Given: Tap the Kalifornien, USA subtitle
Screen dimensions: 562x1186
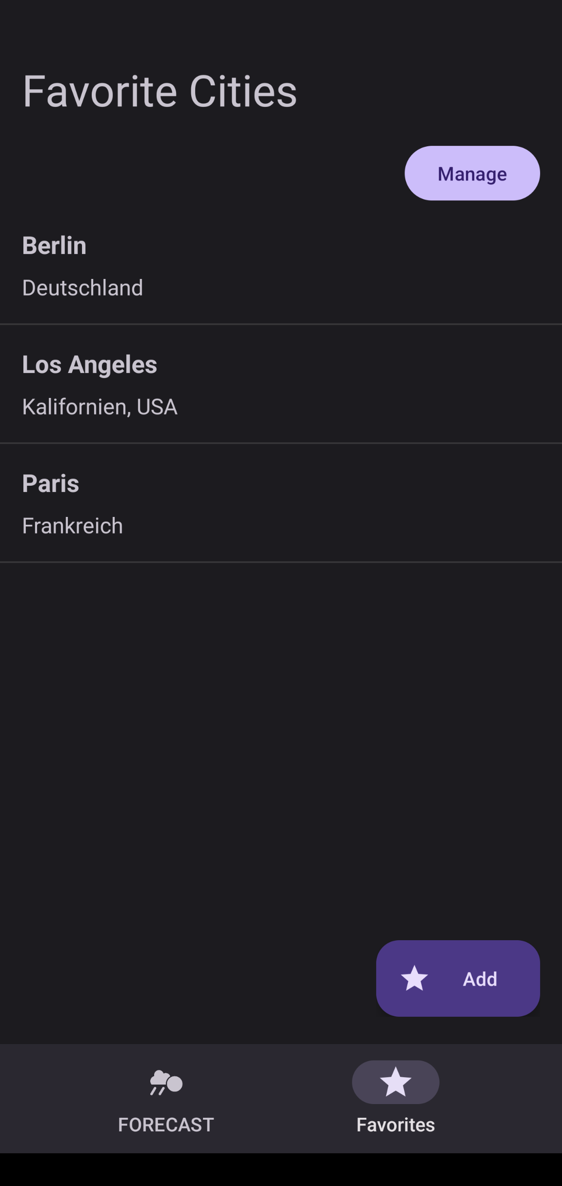Looking at the screenshot, I should coord(100,407).
